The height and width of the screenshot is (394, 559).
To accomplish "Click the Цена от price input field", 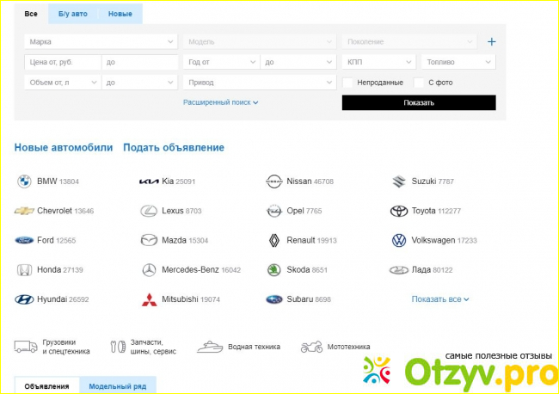I will pyautogui.click(x=62, y=62).
